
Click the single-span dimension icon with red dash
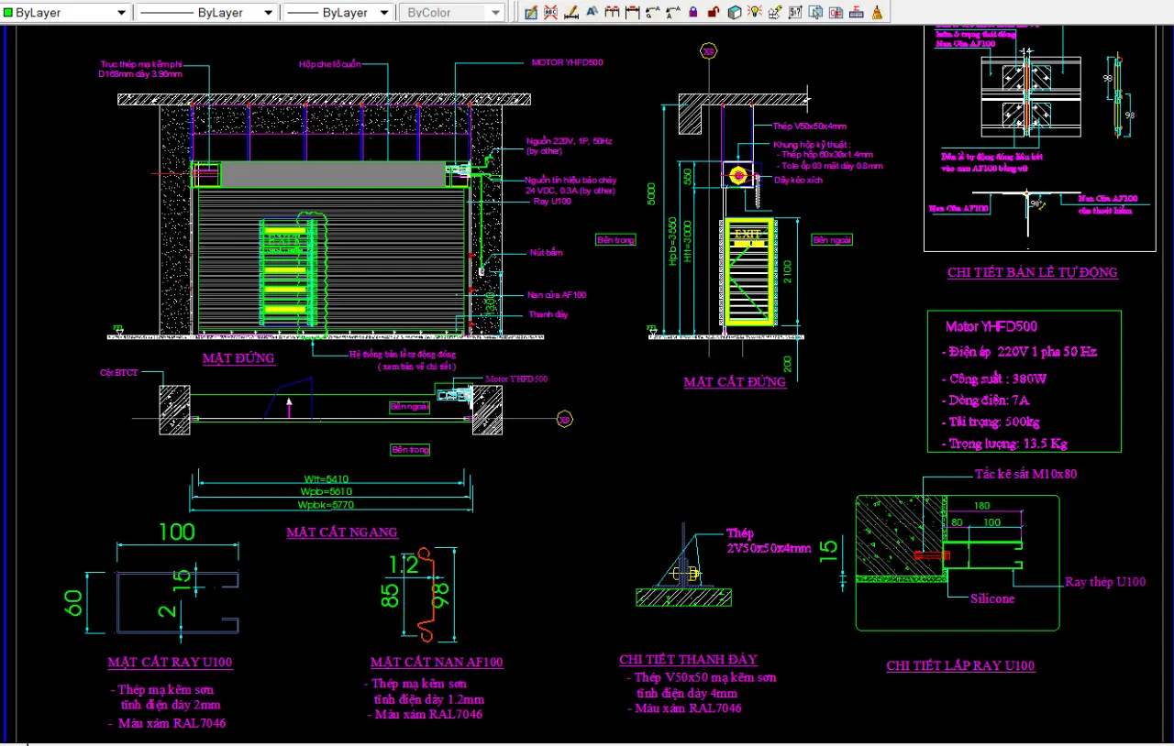tap(632, 13)
